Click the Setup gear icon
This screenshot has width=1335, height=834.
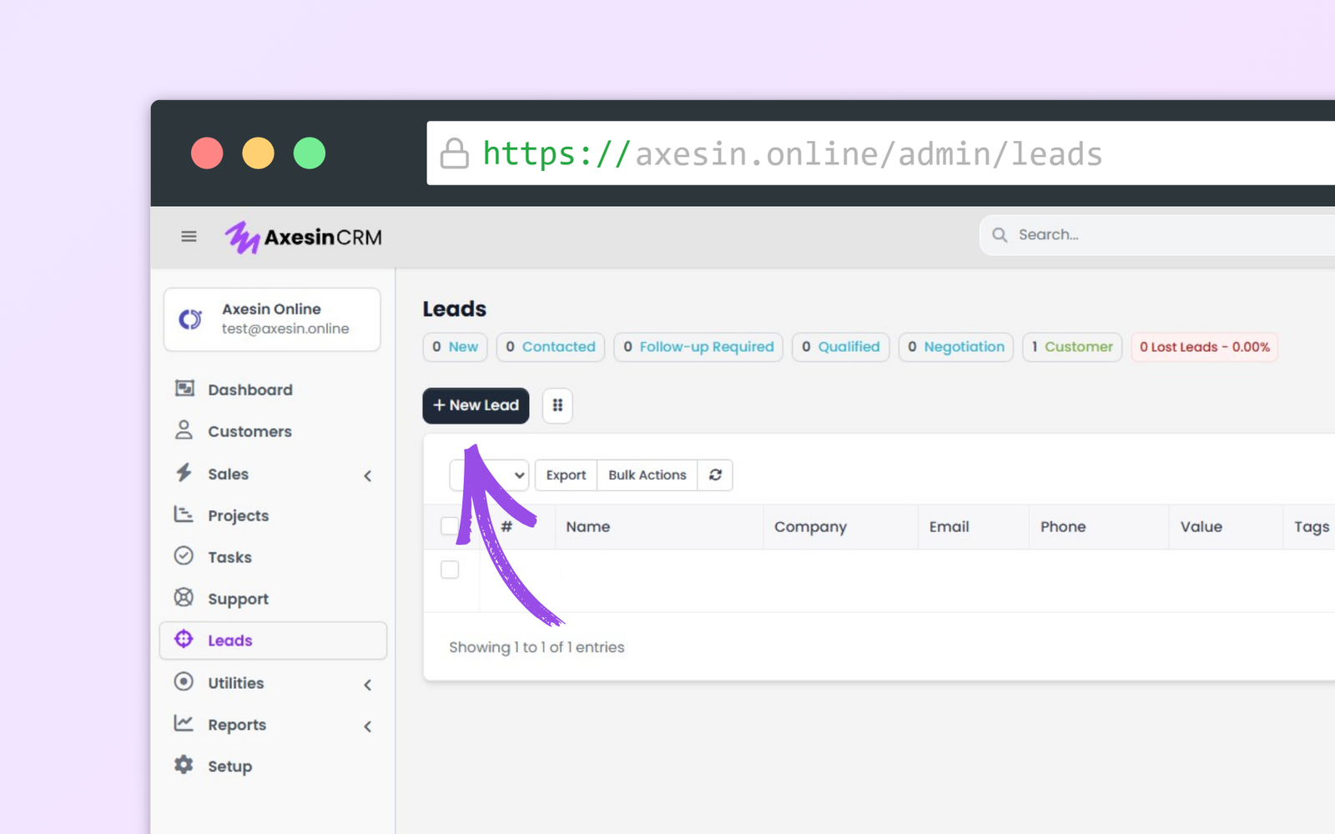[184, 765]
